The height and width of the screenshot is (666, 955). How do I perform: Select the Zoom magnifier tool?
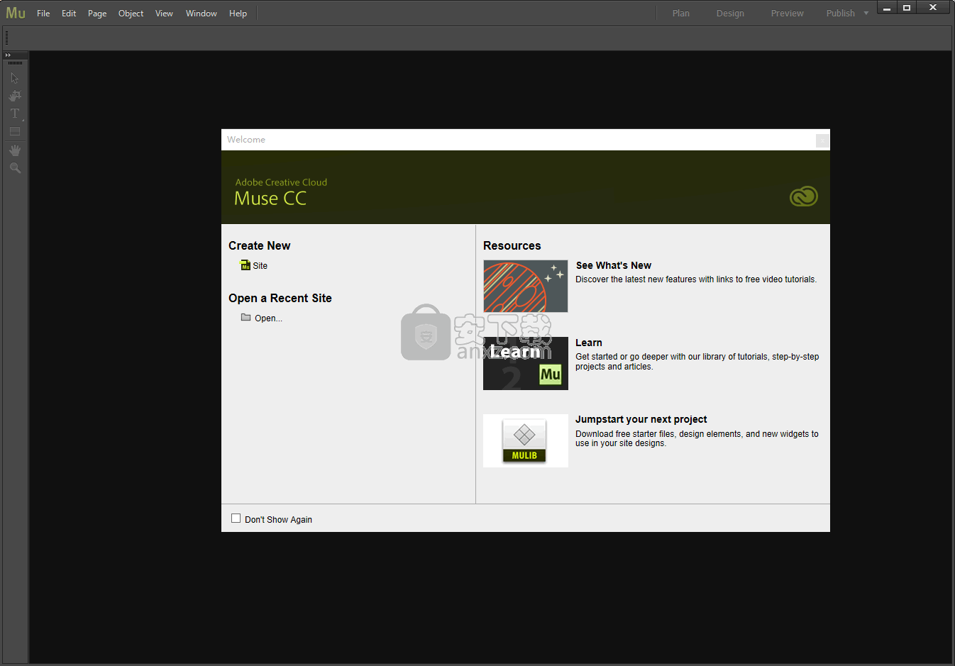click(x=15, y=168)
